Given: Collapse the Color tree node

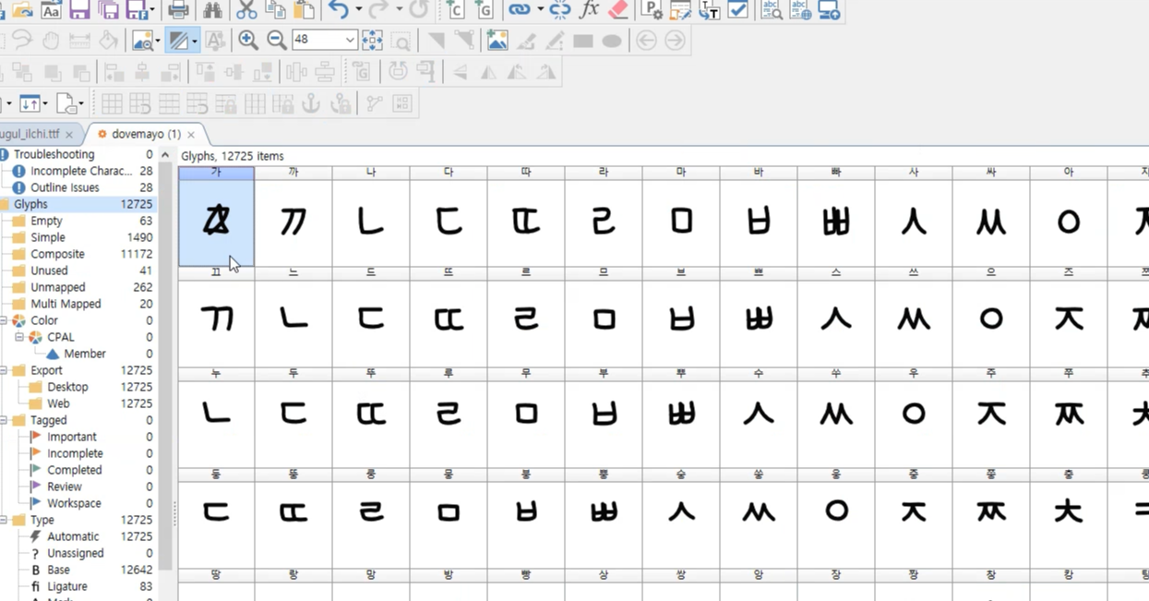Looking at the screenshot, I should pos(4,320).
